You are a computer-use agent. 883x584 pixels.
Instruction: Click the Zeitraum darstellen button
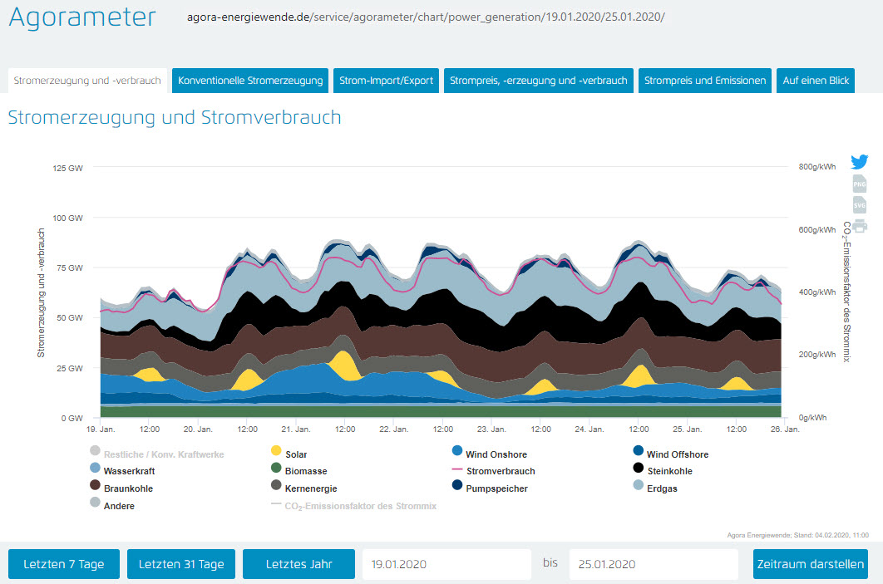click(810, 564)
